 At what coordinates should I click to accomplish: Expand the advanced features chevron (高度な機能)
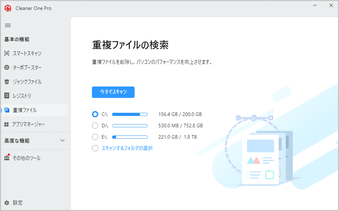tap(62, 141)
